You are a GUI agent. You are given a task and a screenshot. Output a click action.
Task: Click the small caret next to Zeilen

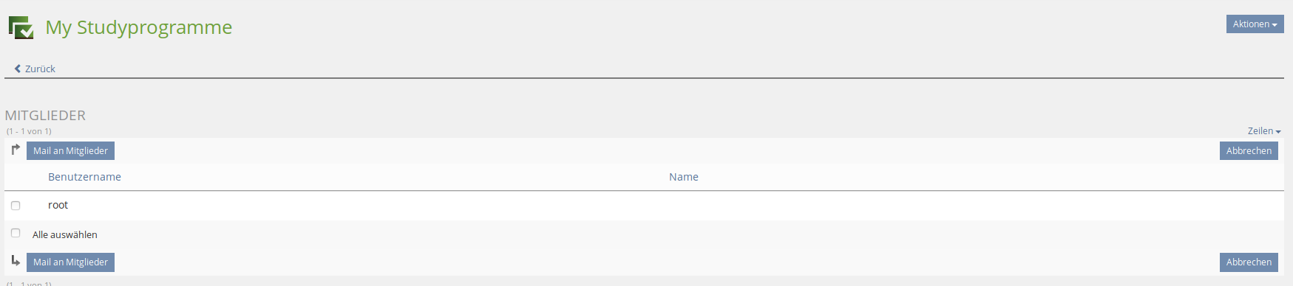[x=1278, y=132]
